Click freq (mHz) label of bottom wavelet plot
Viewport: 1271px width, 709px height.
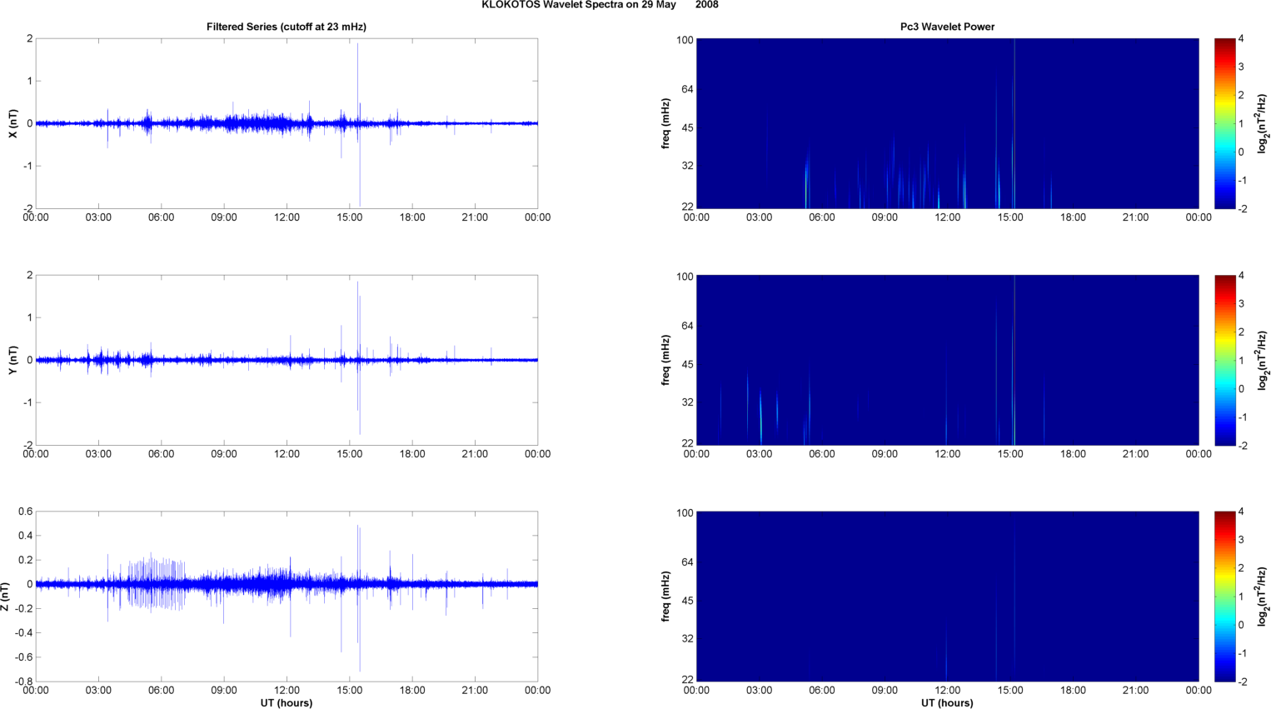pos(665,597)
